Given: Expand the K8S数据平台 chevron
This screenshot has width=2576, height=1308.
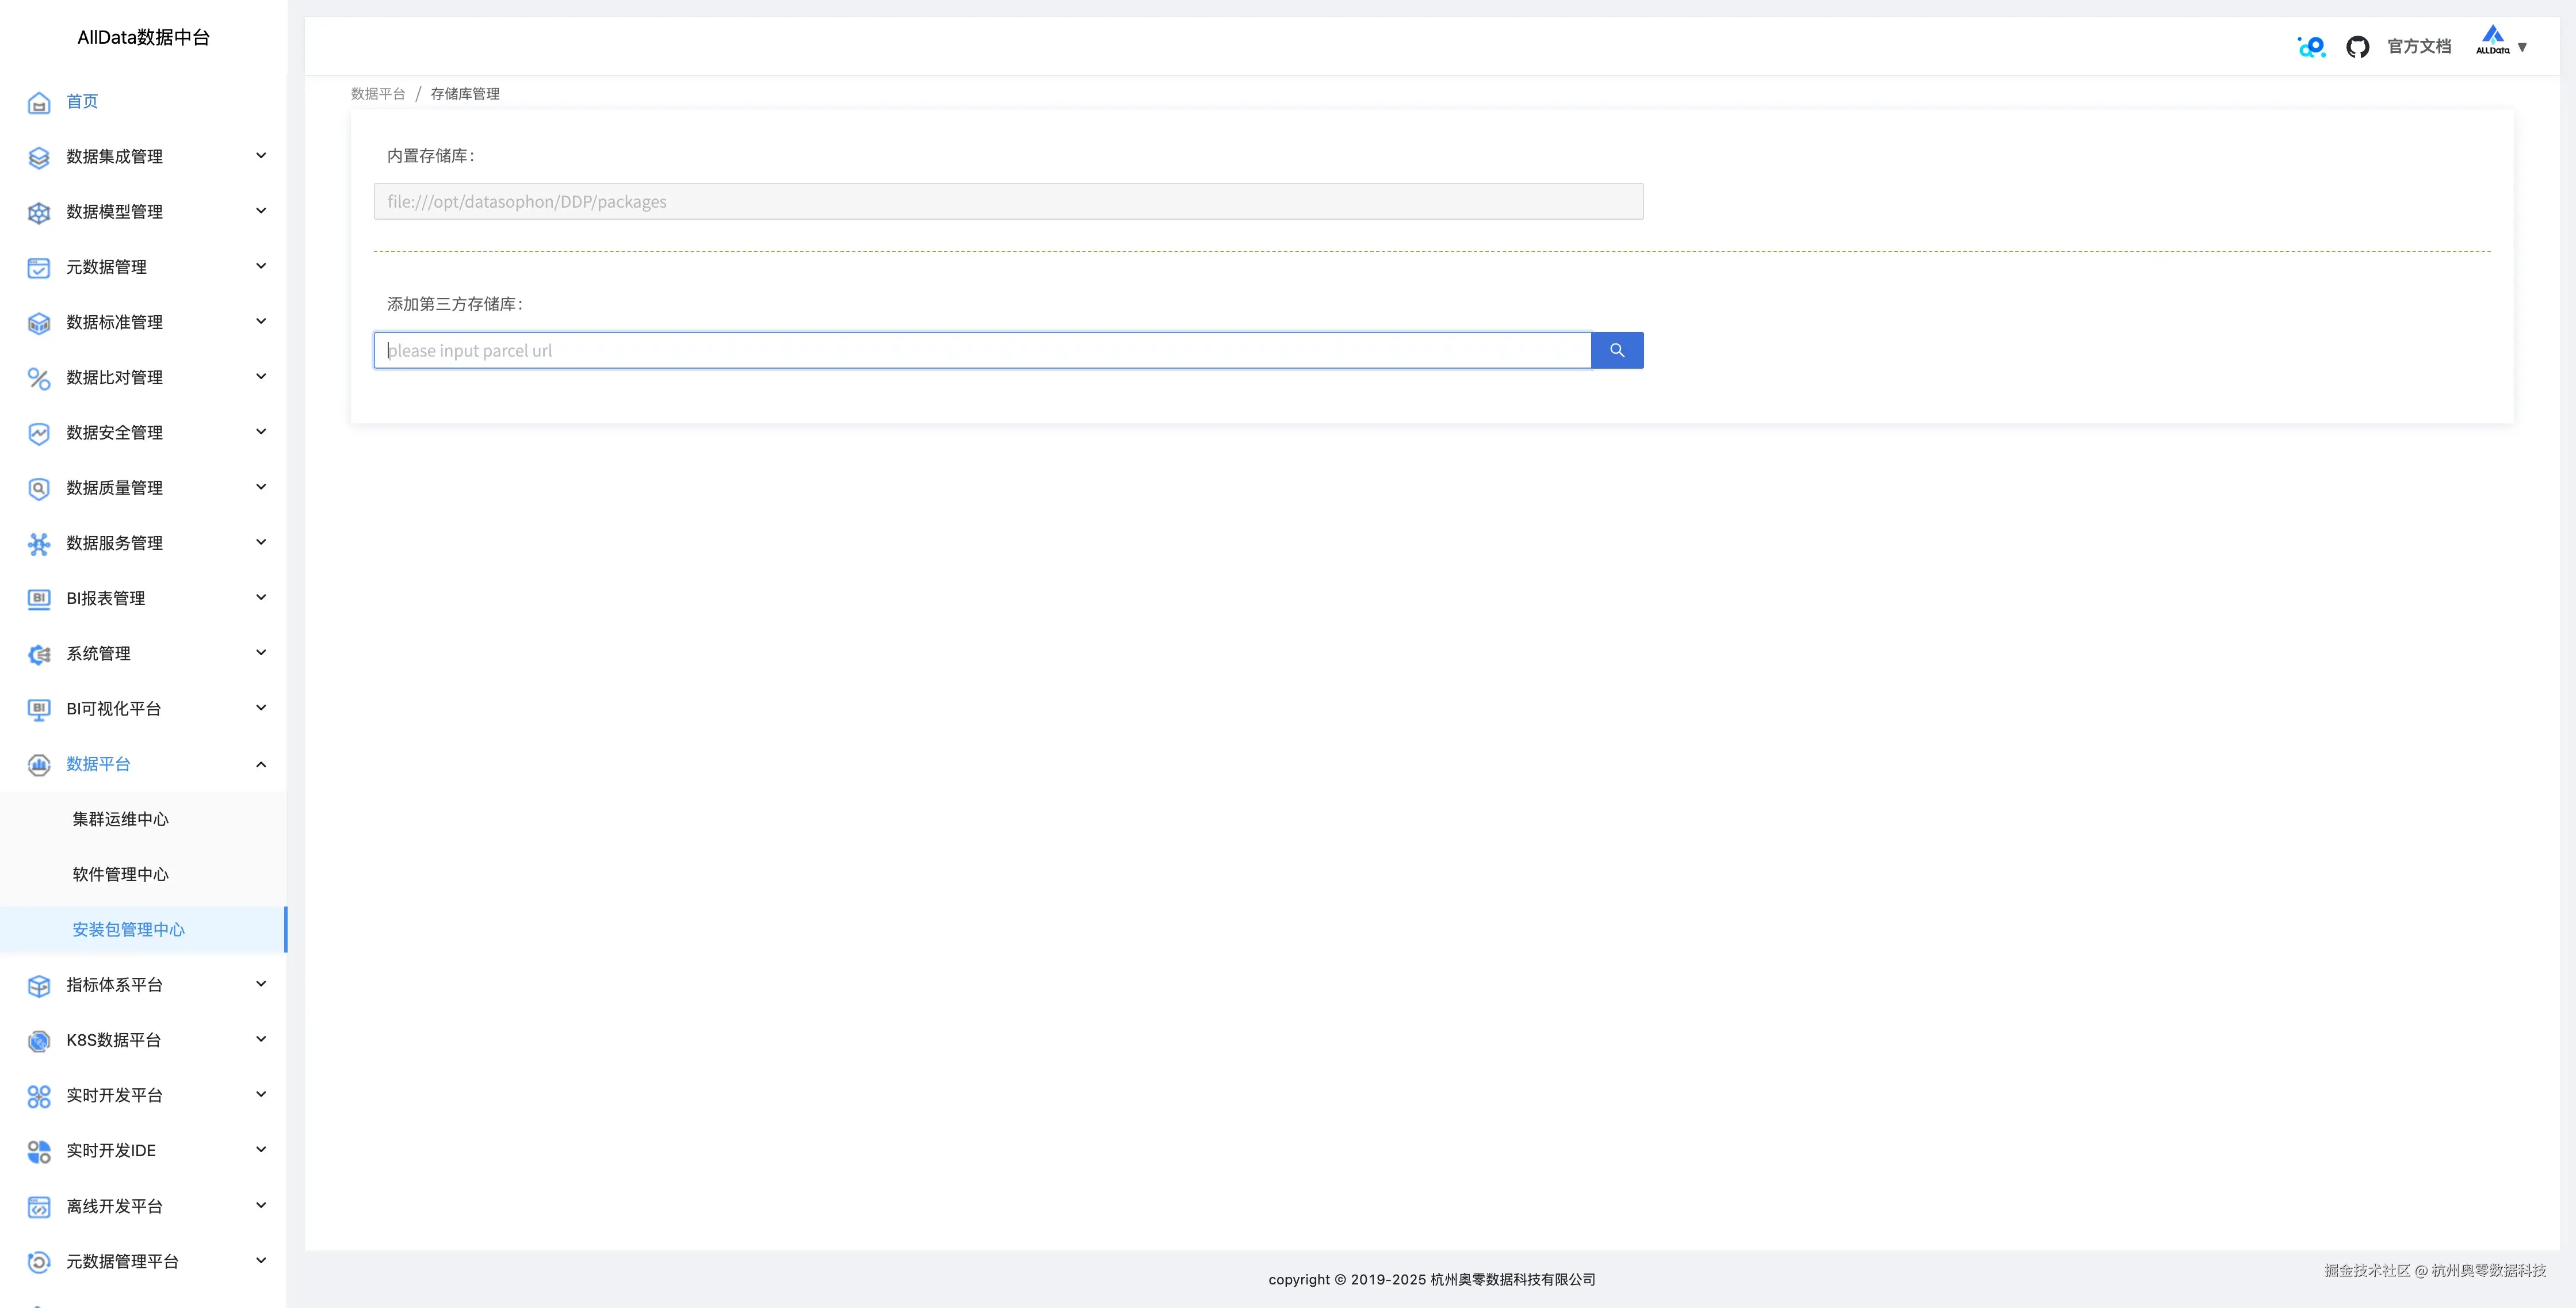Looking at the screenshot, I should pos(261,1040).
